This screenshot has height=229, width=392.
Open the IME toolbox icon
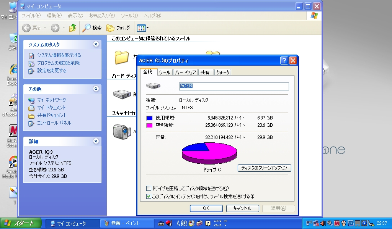coord(199,223)
